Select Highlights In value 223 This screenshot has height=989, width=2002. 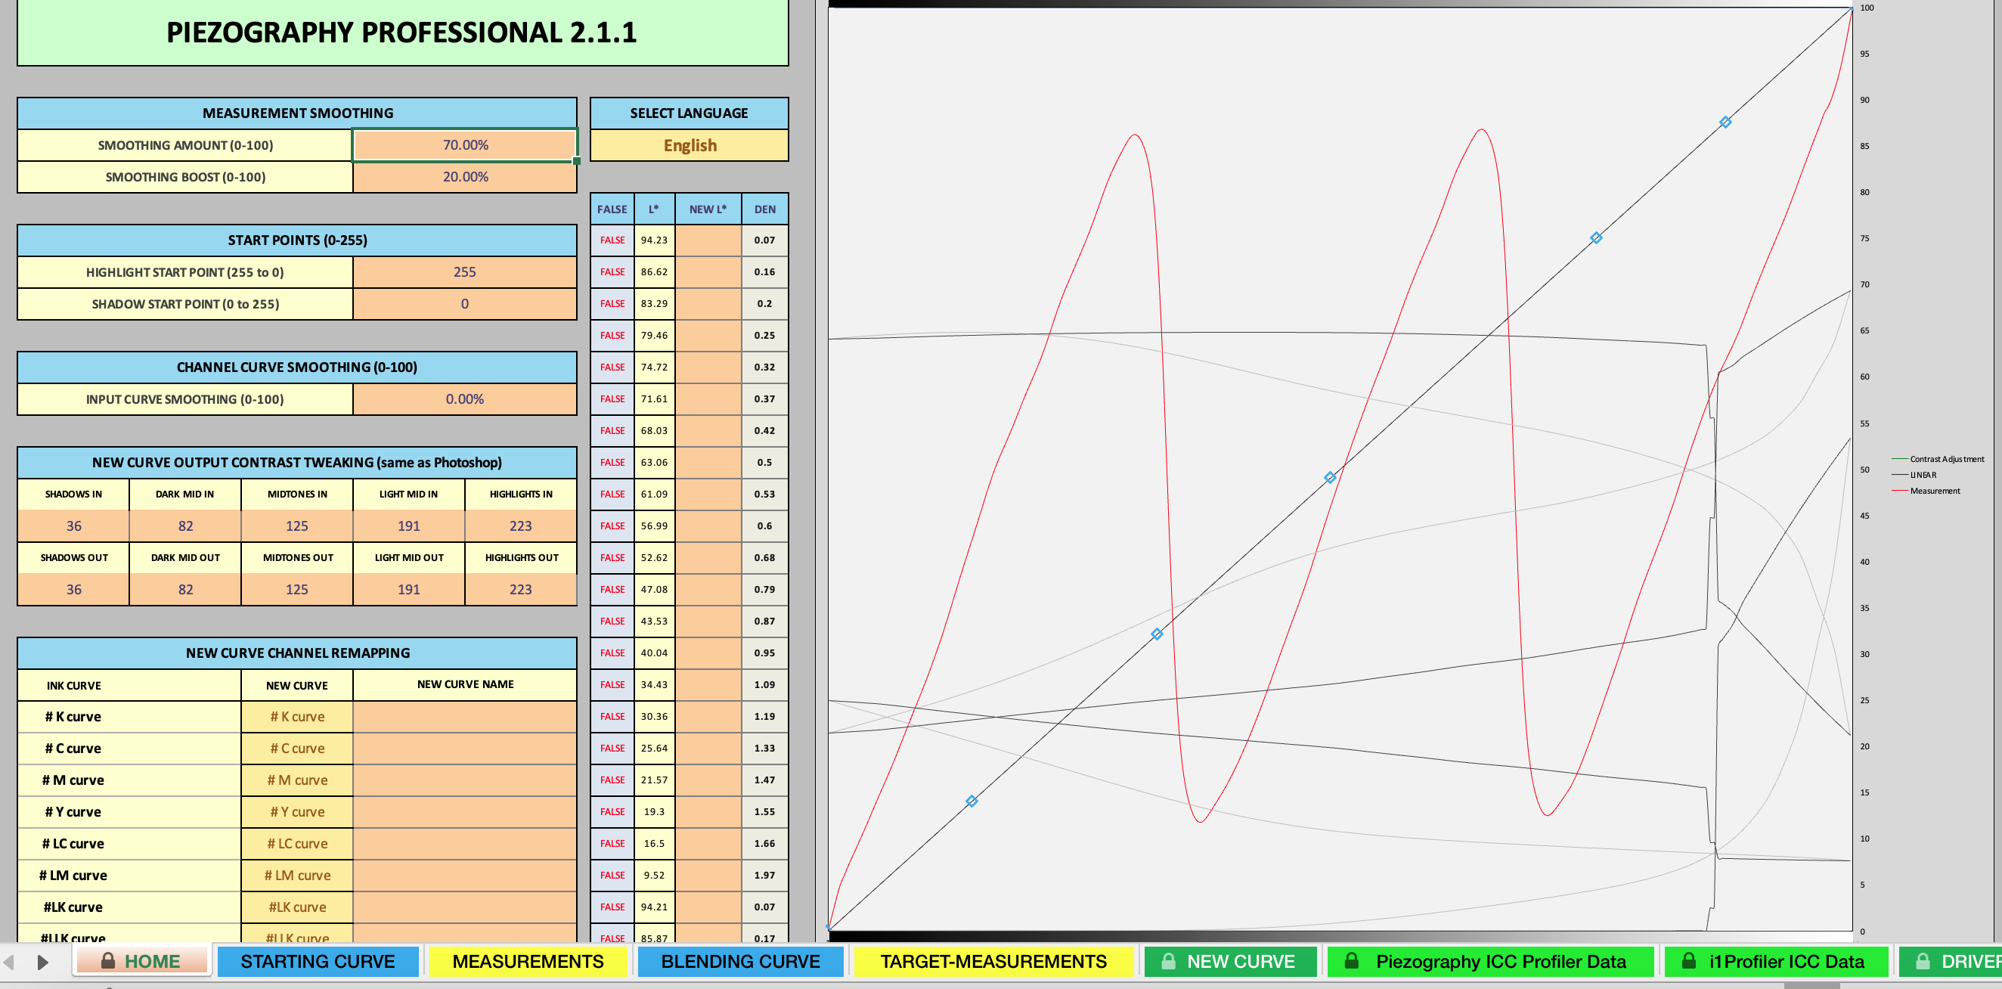pos(521,526)
